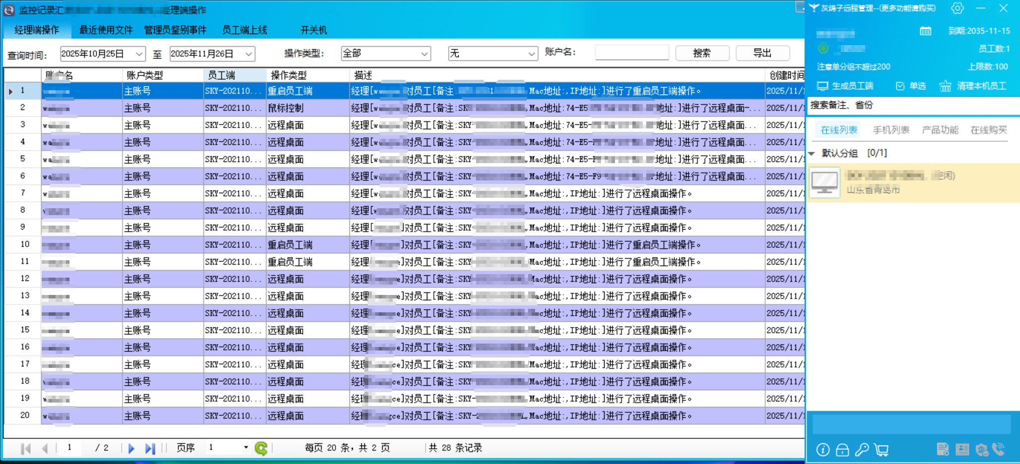
Task: Open the settings gear in remote manager
Action: 957,8
